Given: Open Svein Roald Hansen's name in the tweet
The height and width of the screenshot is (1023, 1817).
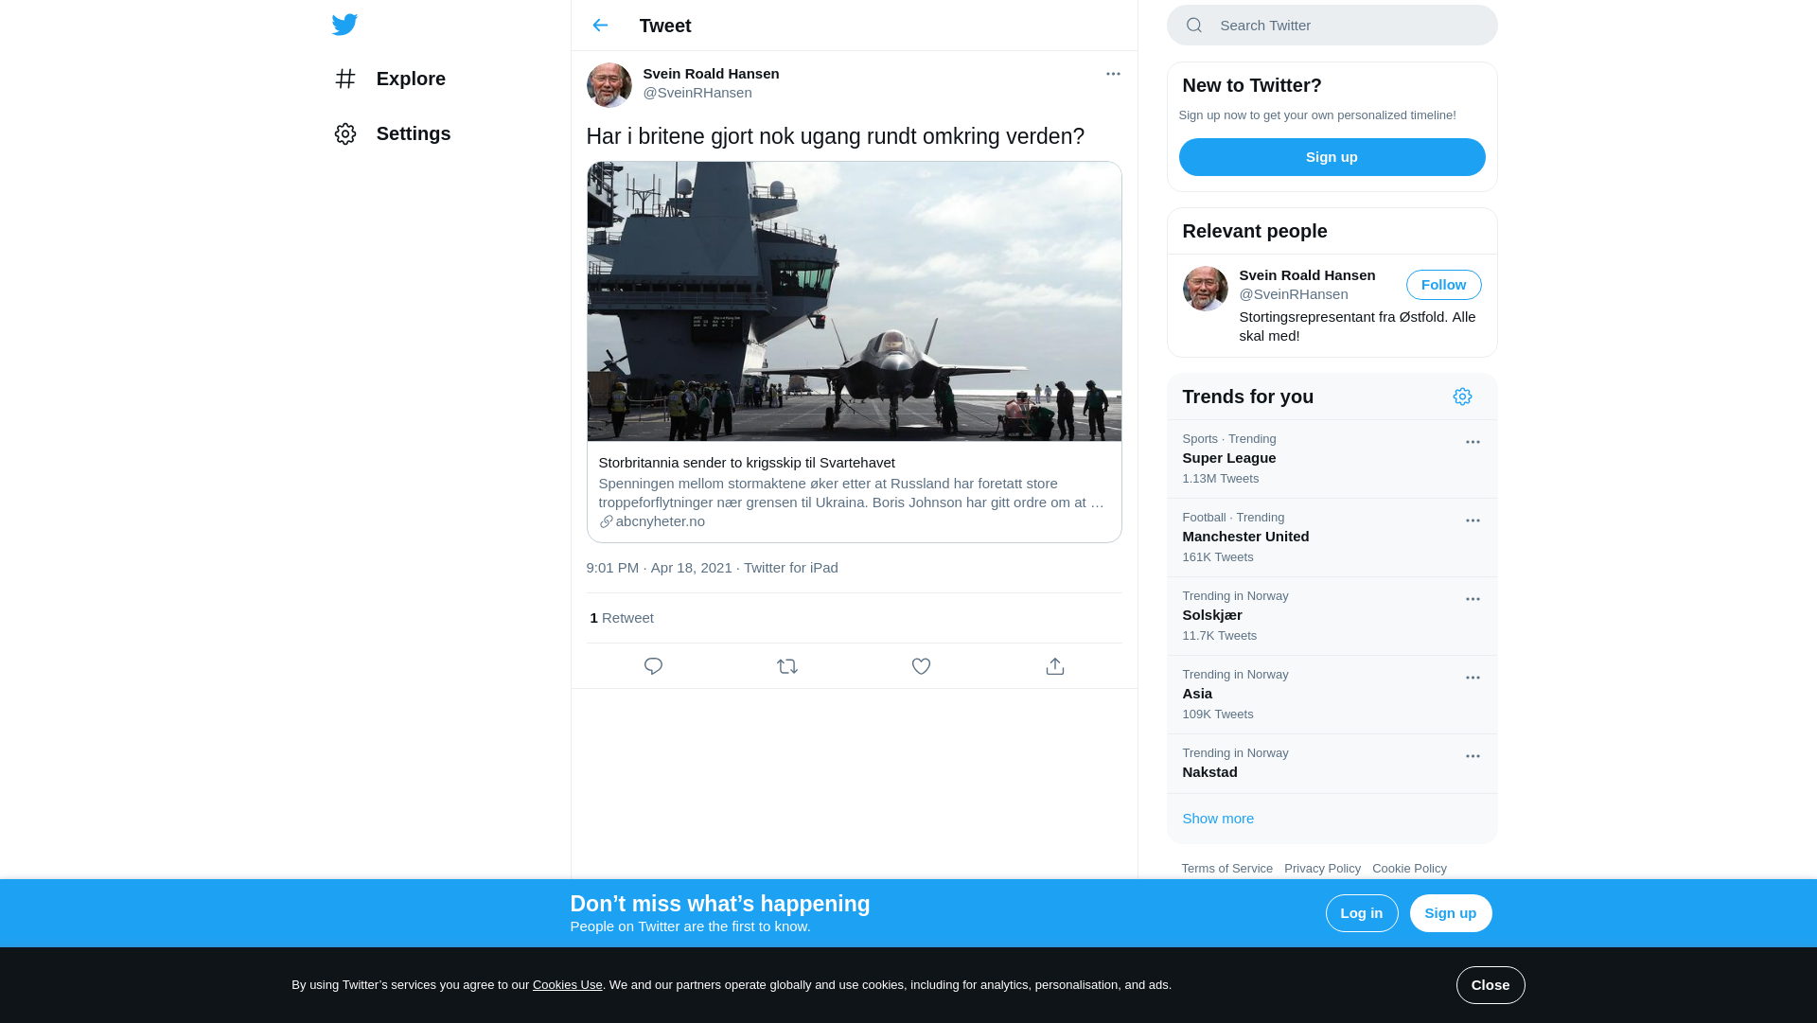Looking at the screenshot, I should [711, 74].
